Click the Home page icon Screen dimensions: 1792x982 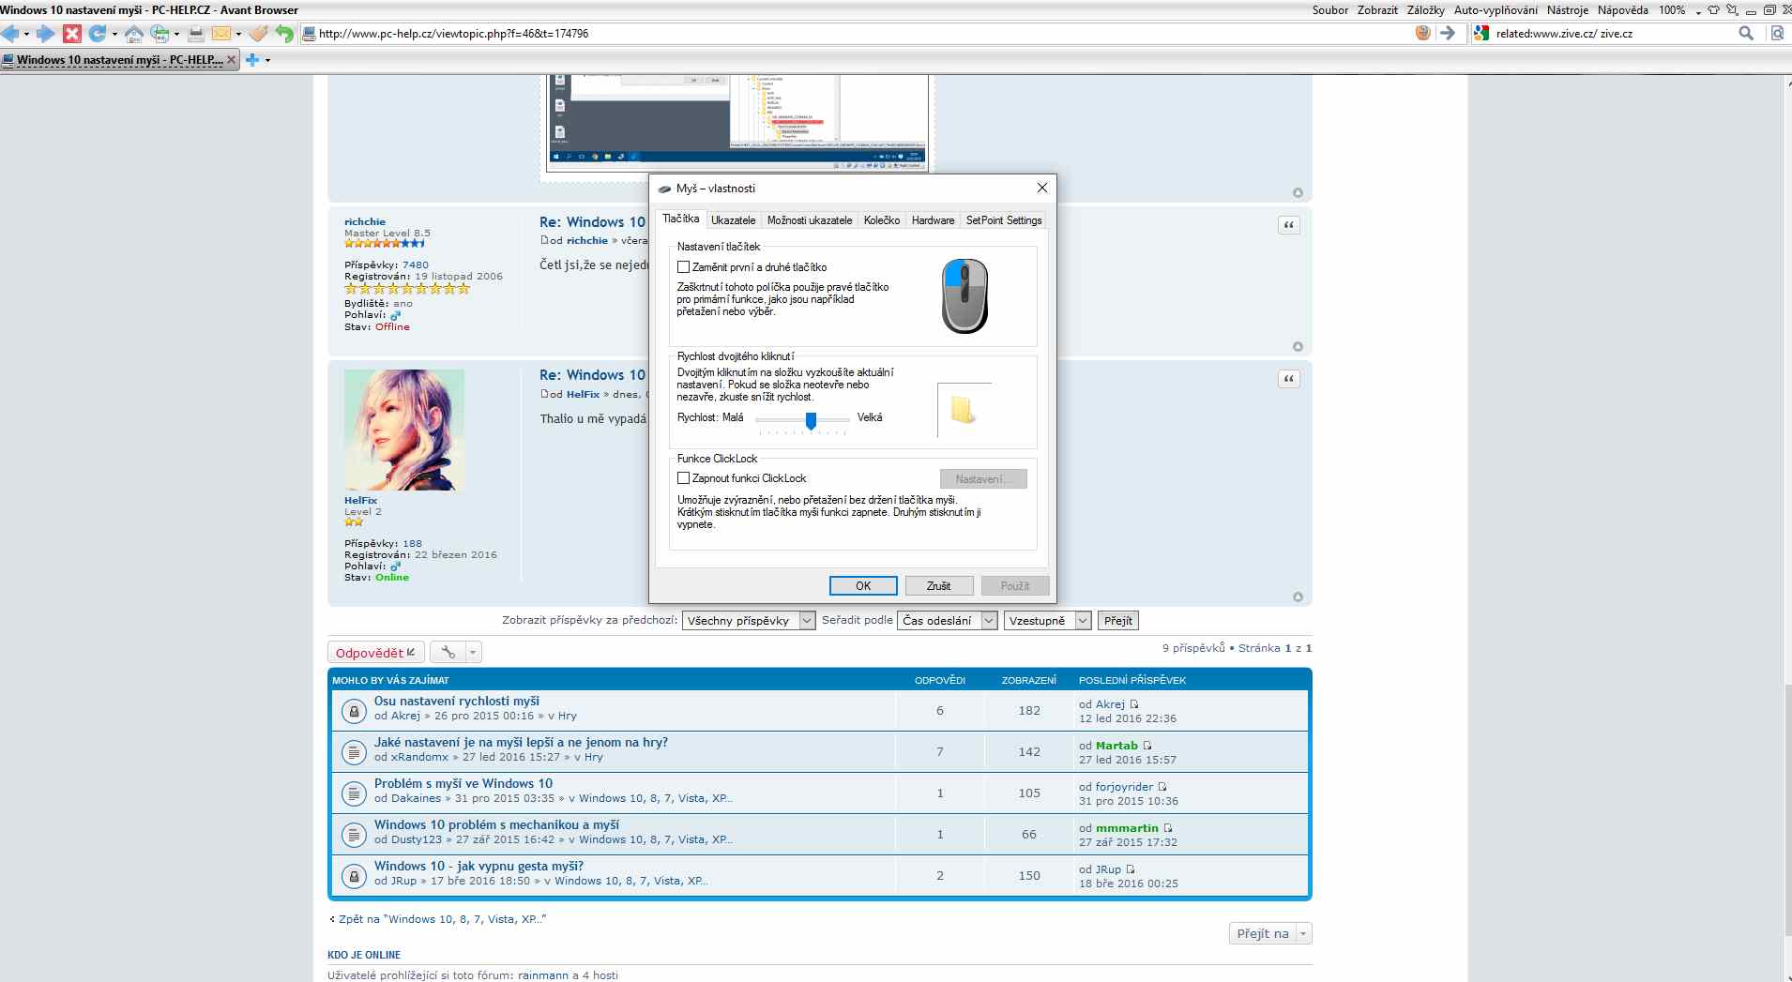[133, 34]
